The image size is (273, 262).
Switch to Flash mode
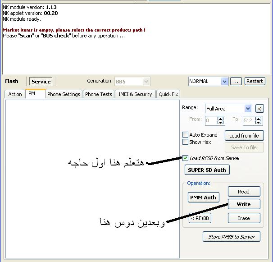click(12, 81)
